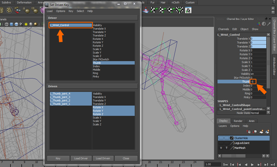Click the hyperbolic arrow icon in Channel Box
The image size is (277, 167).
pyautogui.click(x=269, y=24)
